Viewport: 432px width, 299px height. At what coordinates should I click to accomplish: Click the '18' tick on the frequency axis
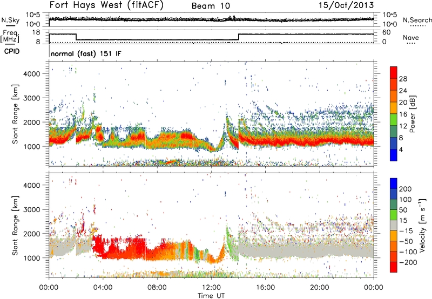tap(36, 32)
